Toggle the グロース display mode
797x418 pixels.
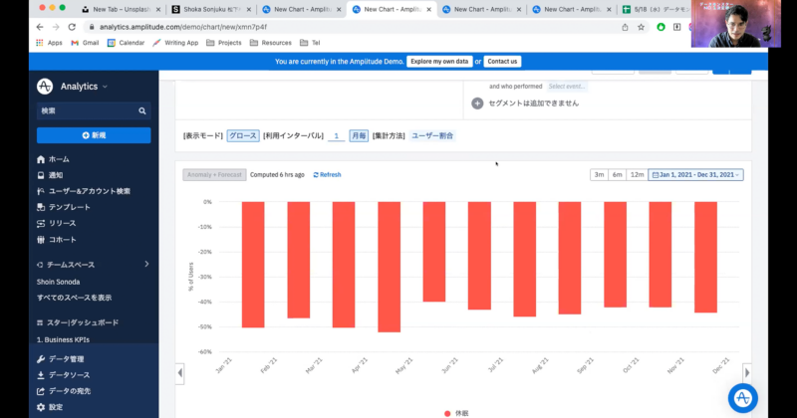(243, 135)
